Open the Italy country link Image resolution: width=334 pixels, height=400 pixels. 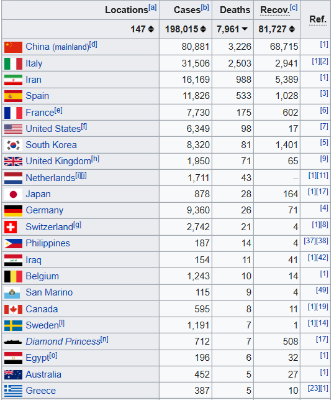[x=34, y=63]
